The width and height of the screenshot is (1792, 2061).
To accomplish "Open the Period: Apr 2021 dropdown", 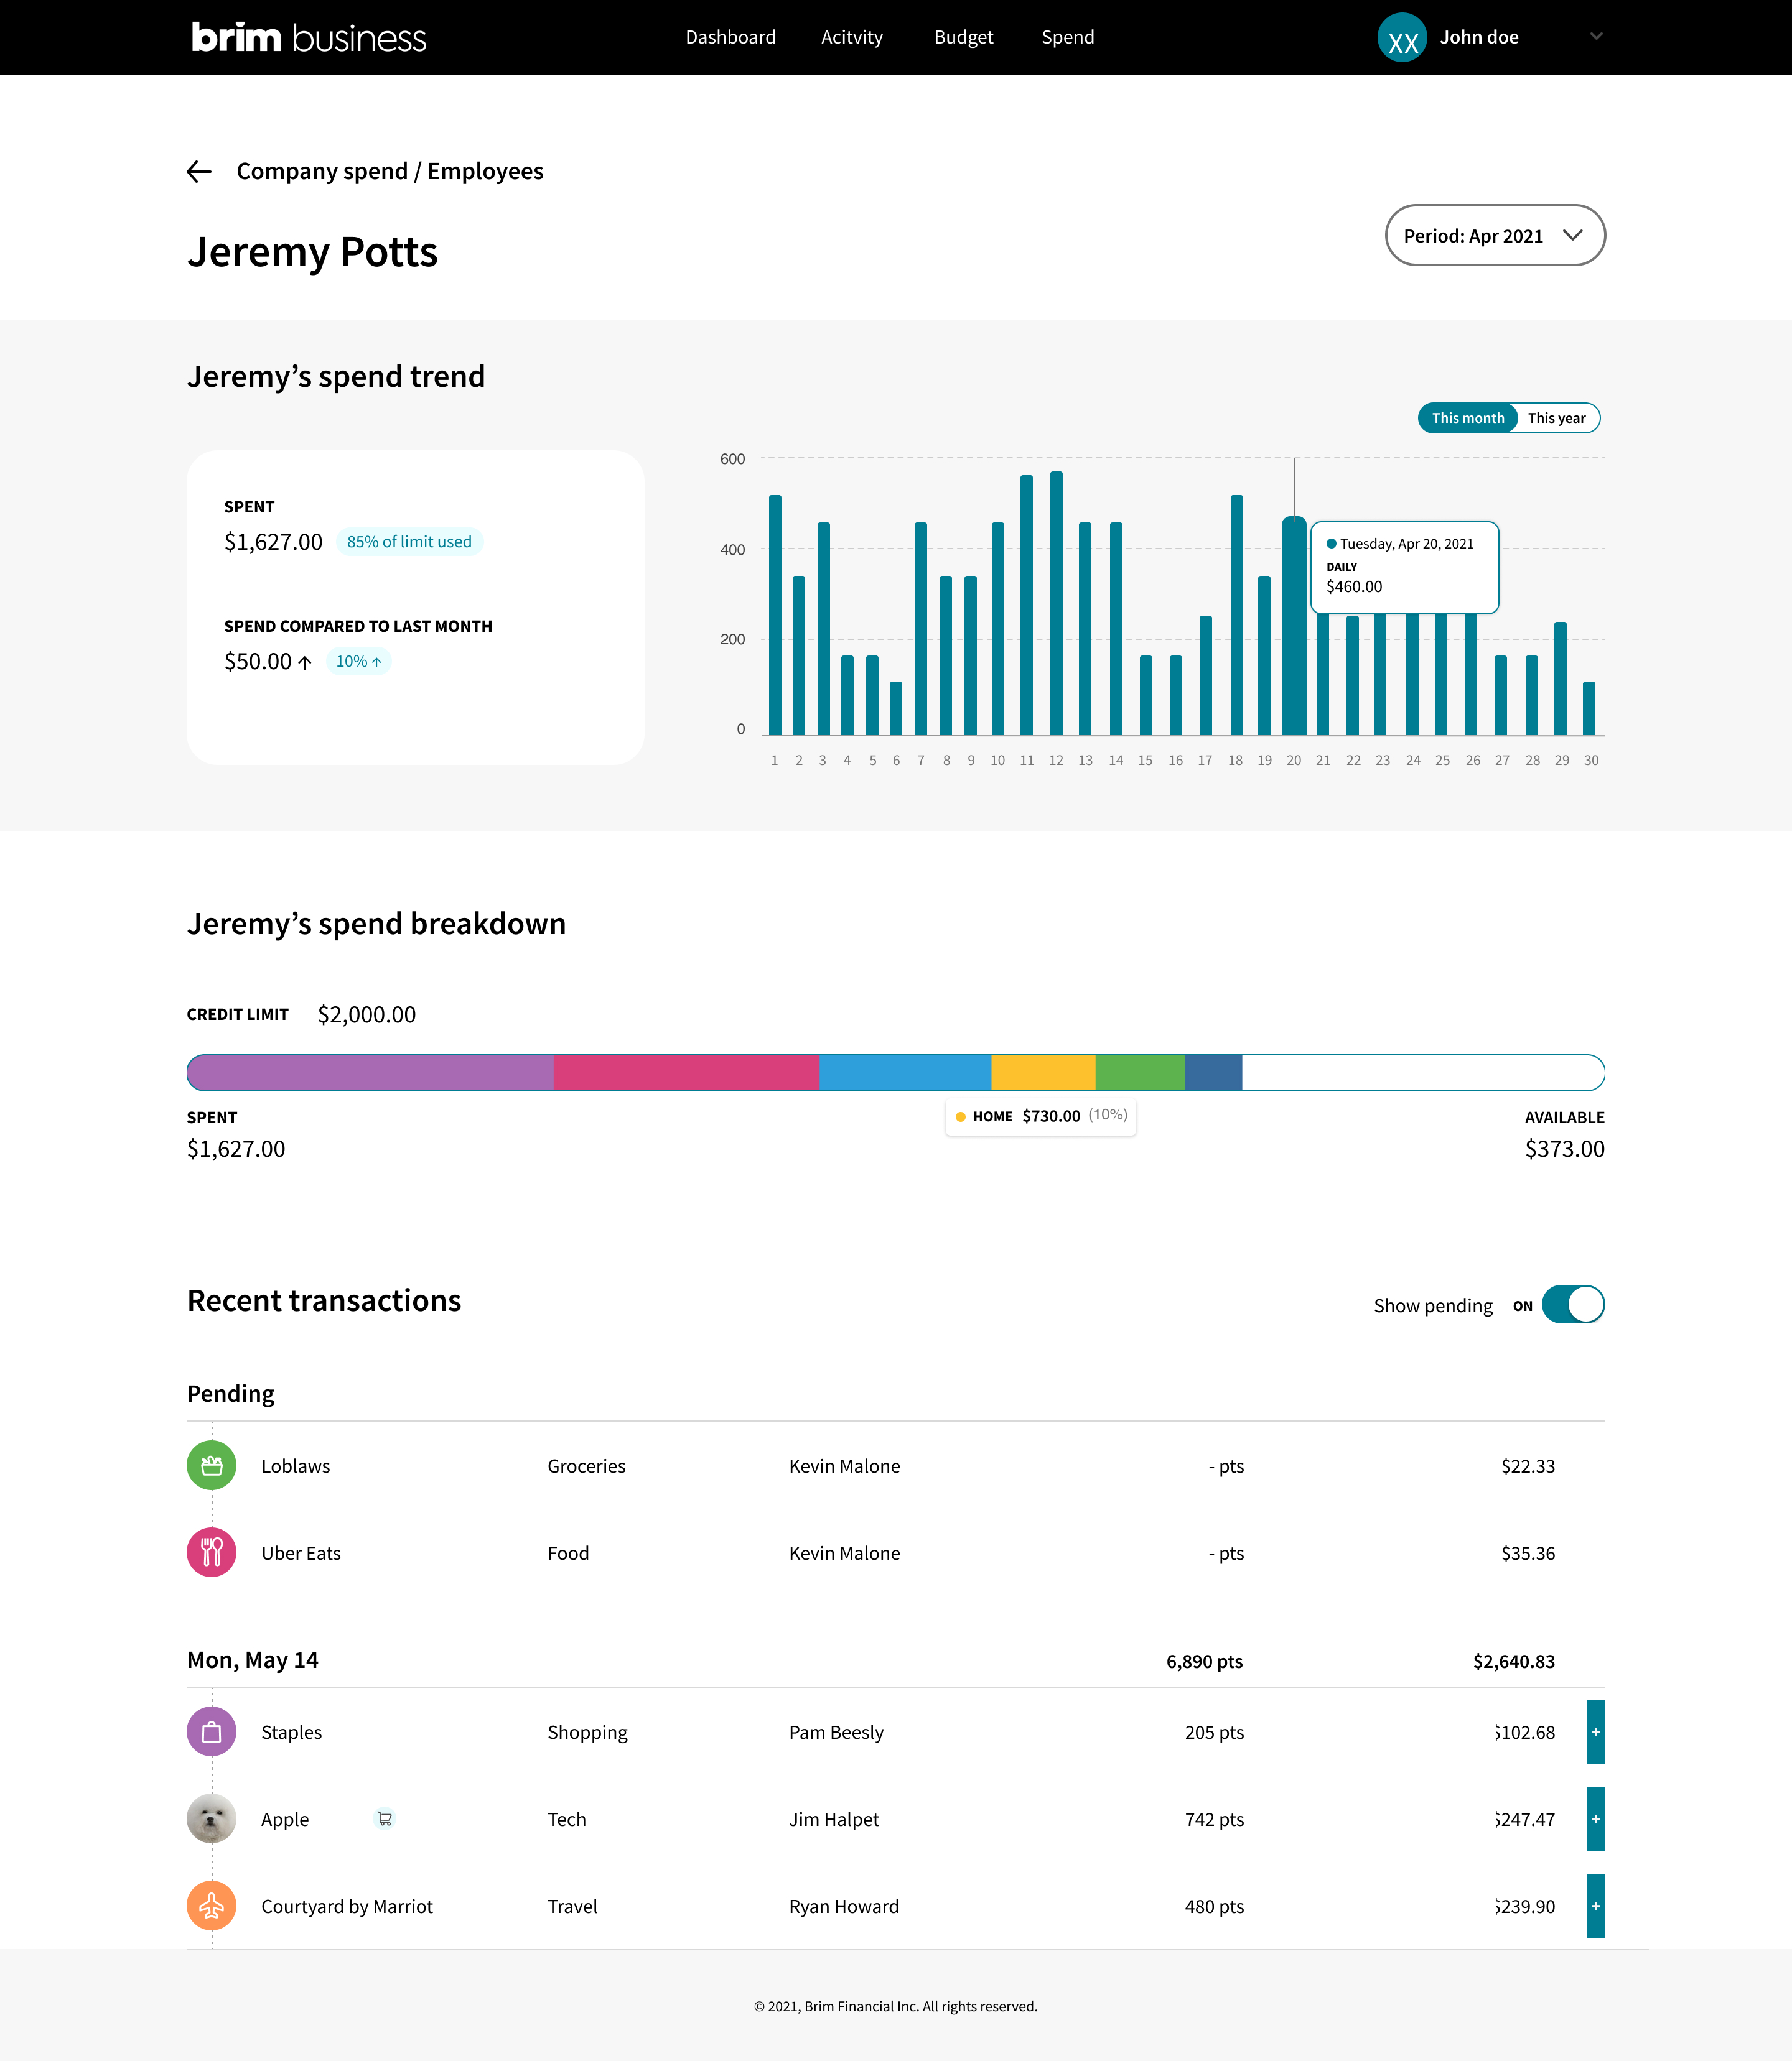I will (1494, 236).
